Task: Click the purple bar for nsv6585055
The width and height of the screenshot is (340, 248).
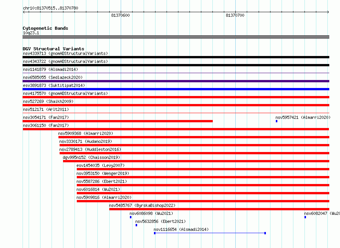Action: pos(176,81)
